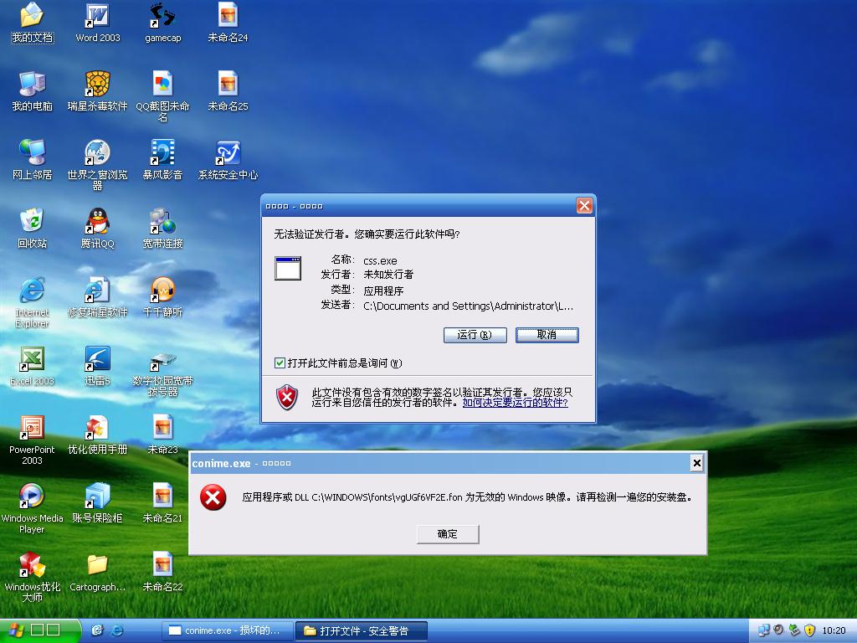Click the system tray clock 10:20

834,630
